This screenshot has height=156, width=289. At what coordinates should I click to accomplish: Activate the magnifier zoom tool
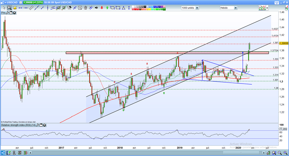click(9, 8)
